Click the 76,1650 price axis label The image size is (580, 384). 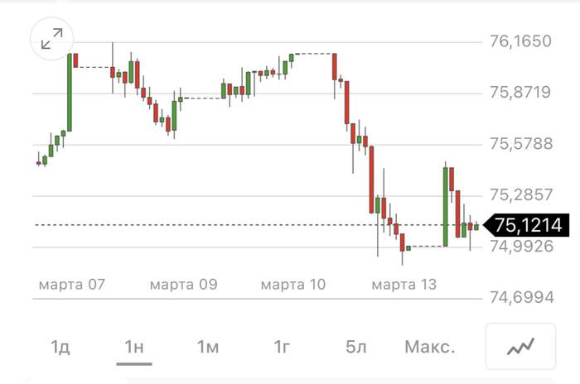[x=520, y=41]
